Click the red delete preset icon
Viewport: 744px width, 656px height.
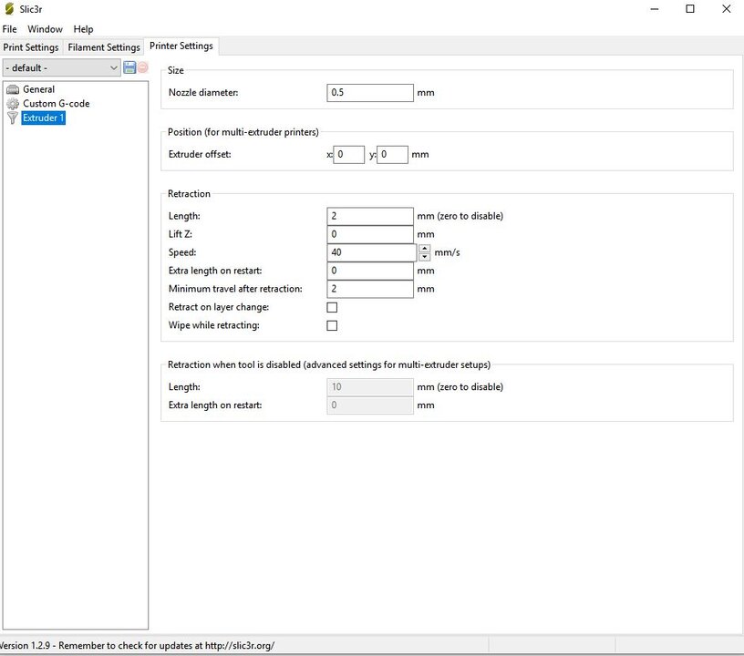pos(143,67)
